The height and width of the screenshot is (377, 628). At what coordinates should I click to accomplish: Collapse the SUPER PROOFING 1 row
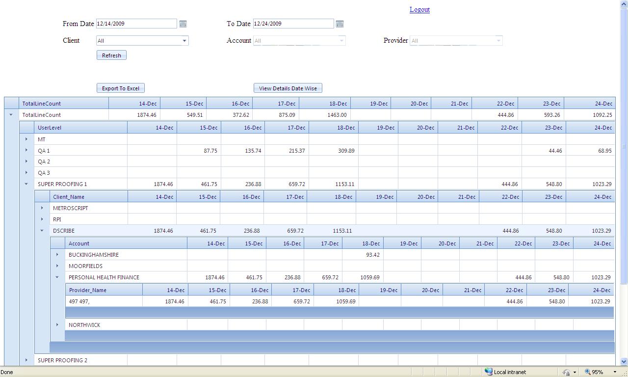click(26, 184)
